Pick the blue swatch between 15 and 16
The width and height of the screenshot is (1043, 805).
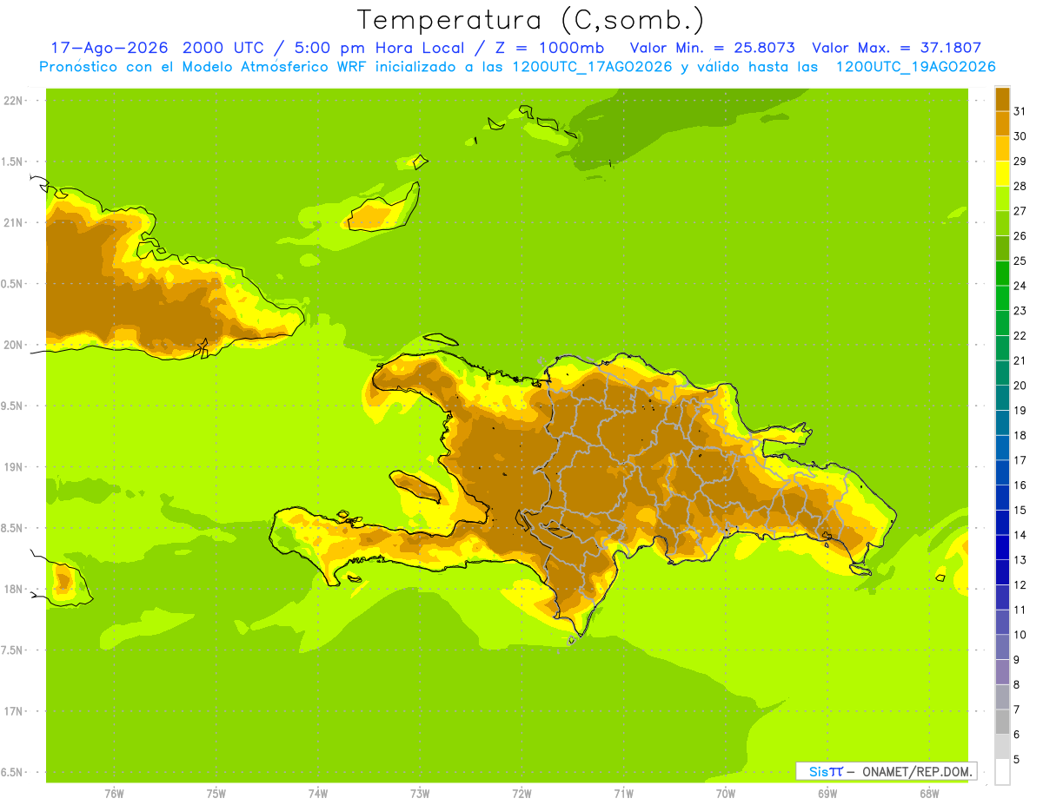click(x=1002, y=498)
